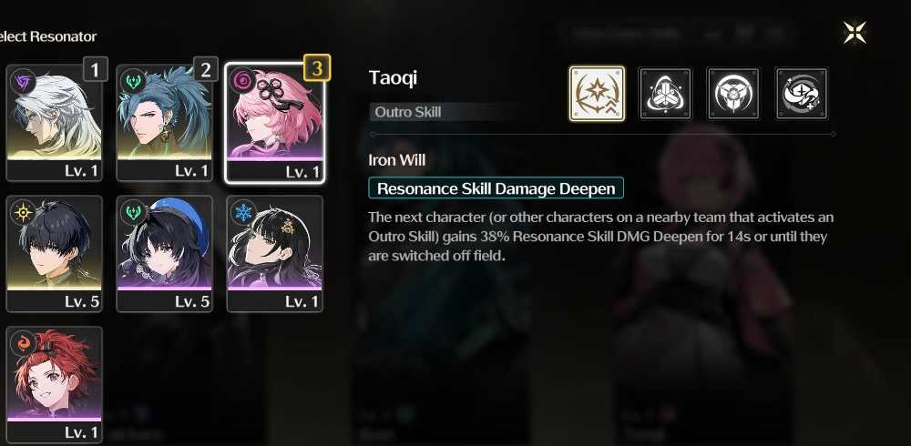Open the fourth skill icon with plus symbols
The height and width of the screenshot is (446, 911).
tap(801, 94)
